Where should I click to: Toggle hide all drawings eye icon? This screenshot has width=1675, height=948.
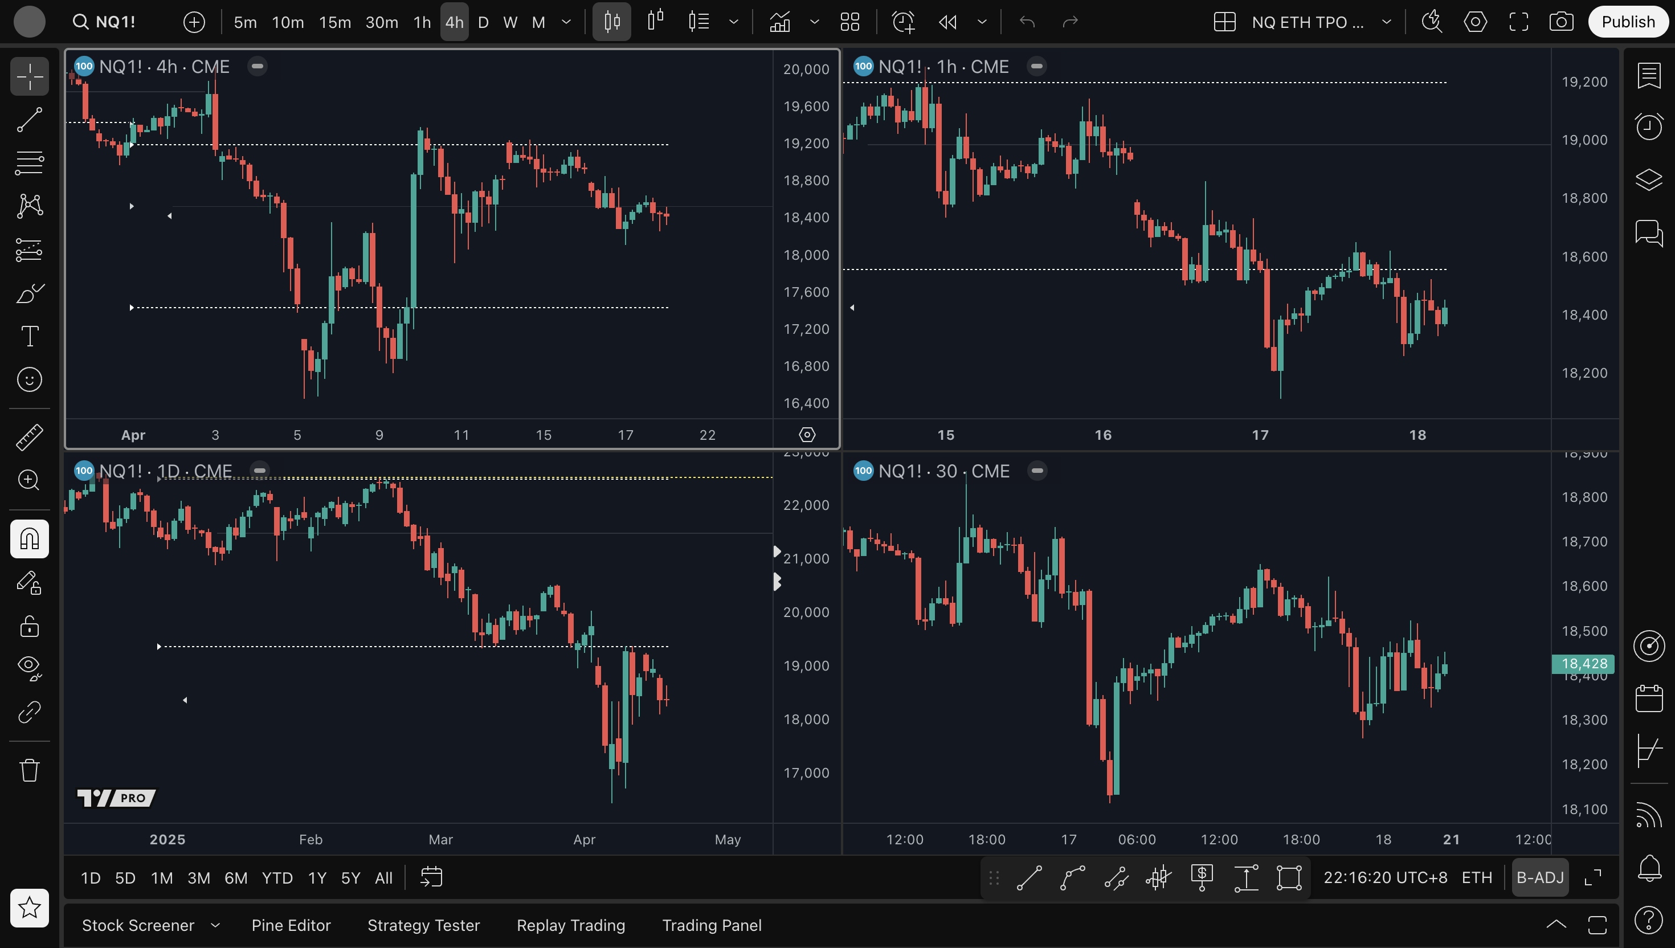point(29,667)
